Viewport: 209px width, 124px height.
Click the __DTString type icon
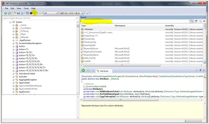tap(17, 31)
